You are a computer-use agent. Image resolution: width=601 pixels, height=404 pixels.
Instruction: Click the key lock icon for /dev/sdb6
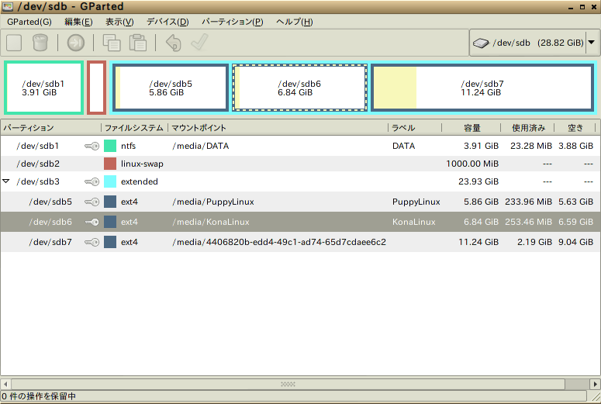pos(92,222)
